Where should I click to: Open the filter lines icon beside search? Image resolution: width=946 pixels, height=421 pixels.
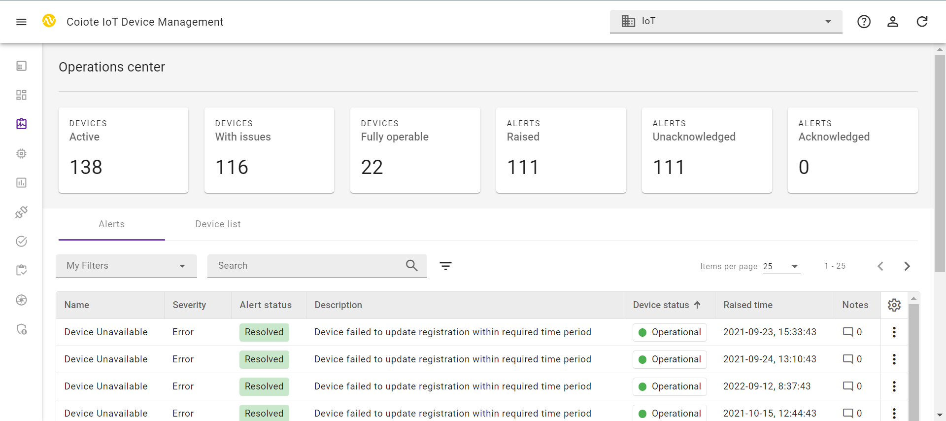[445, 266]
